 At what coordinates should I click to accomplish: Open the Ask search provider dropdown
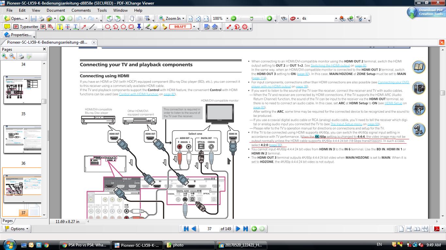pyautogui.click(x=298, y=19)
